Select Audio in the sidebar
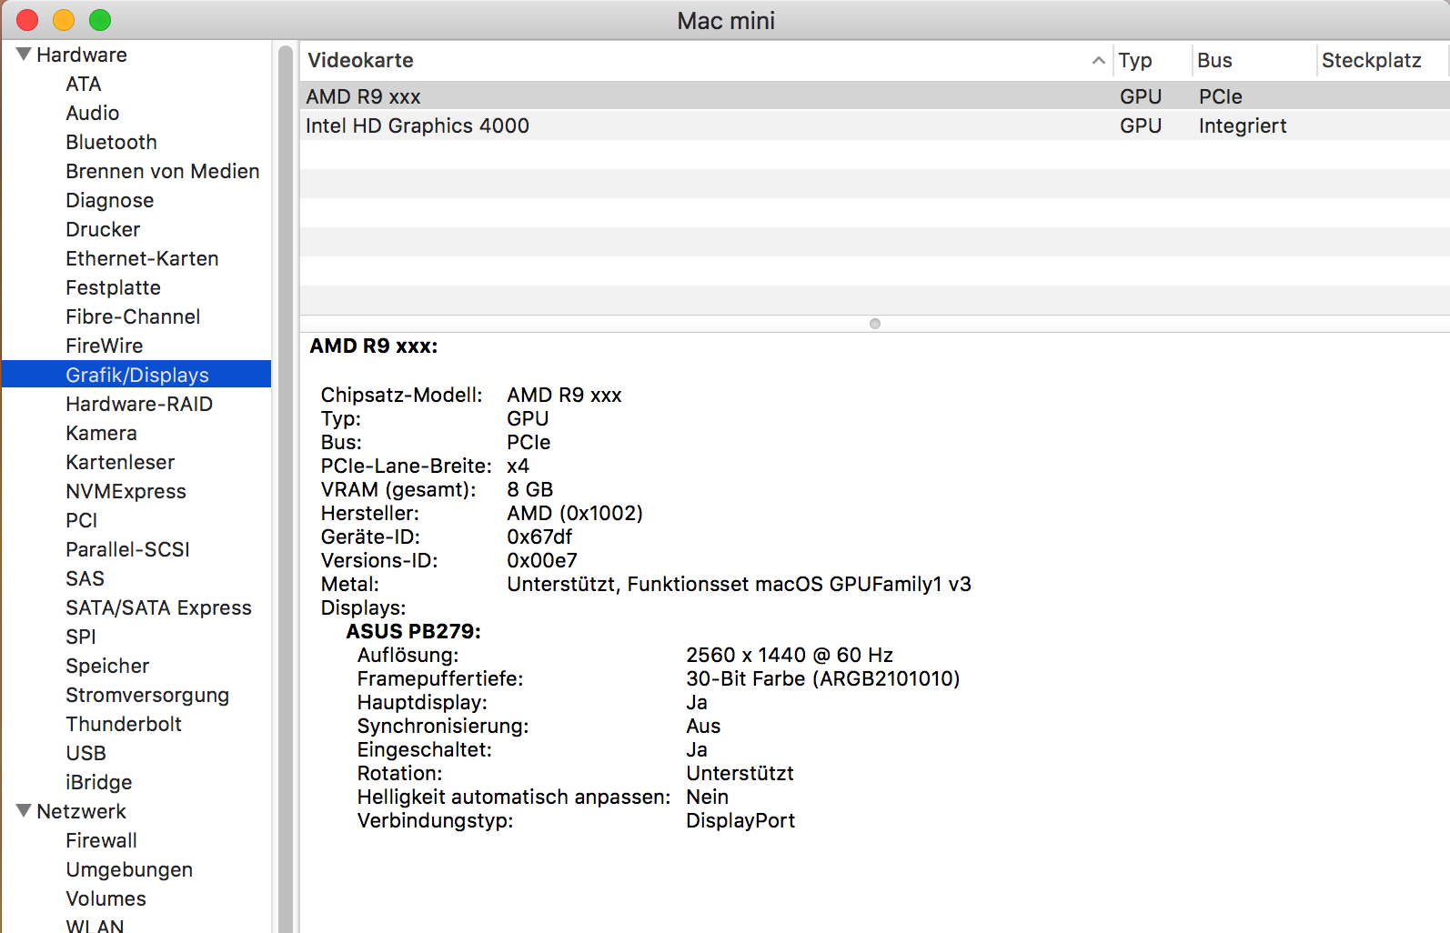This screenshot has height=933, width=1450. [x=93, y=113]
